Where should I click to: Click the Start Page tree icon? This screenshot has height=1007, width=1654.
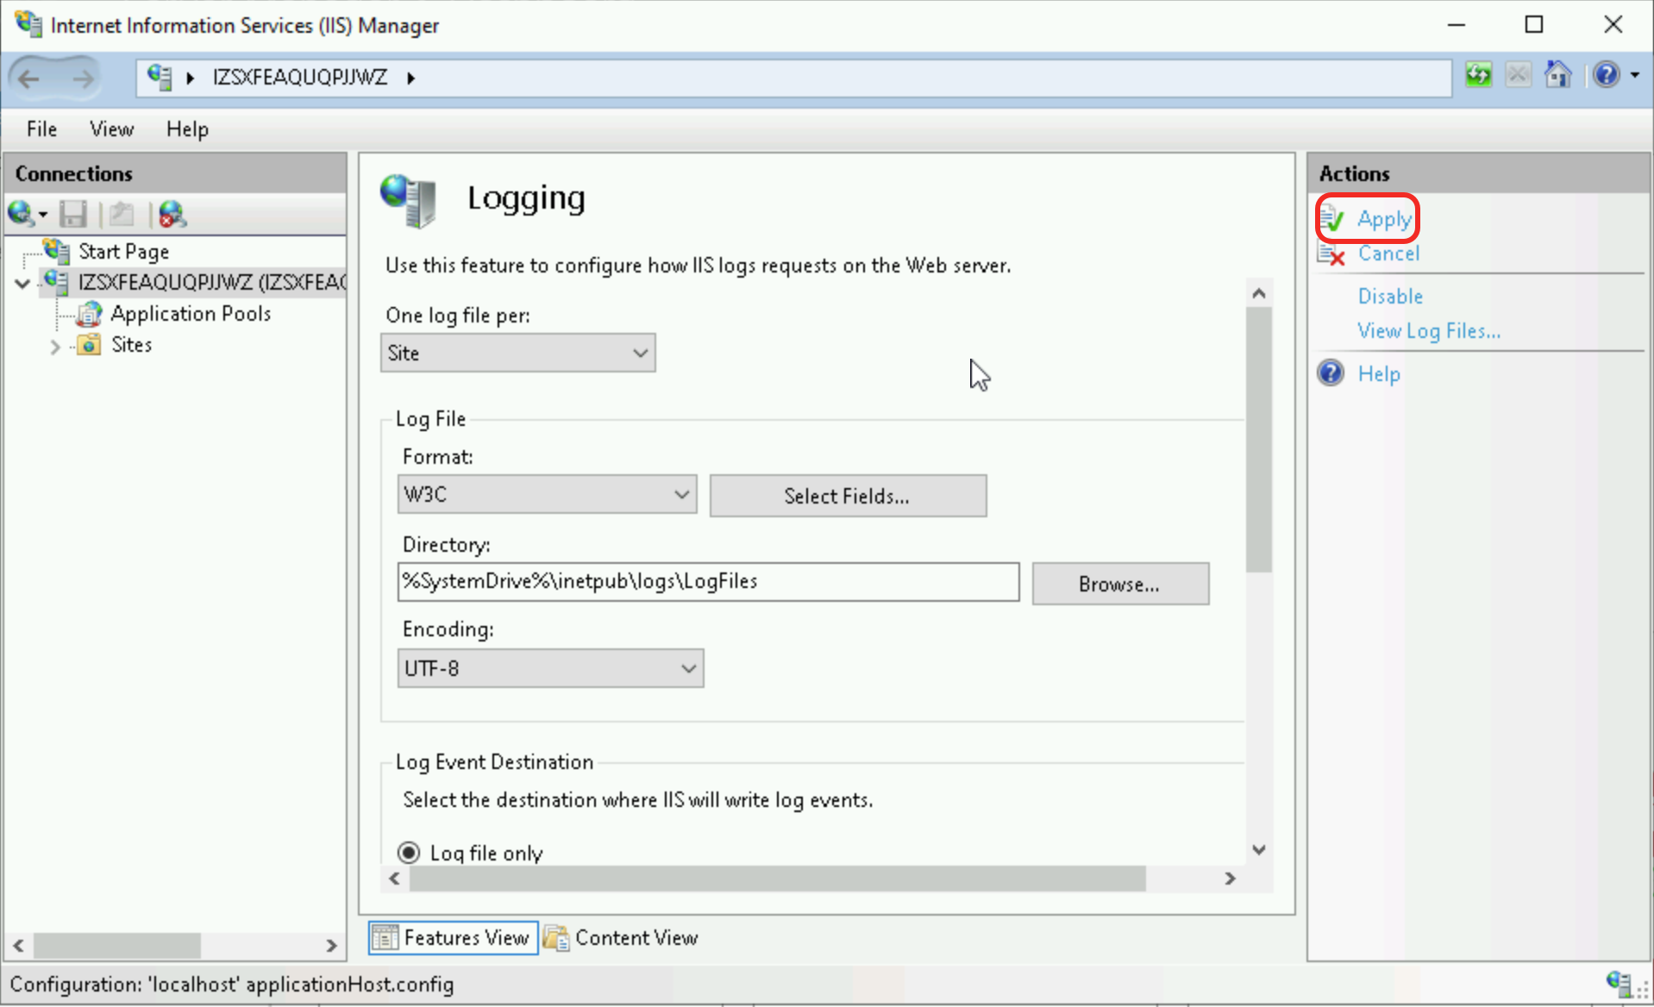coord(57,251)
